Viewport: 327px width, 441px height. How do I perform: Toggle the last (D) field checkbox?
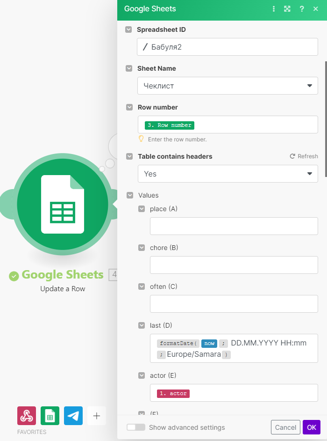[x=142, y=325]
